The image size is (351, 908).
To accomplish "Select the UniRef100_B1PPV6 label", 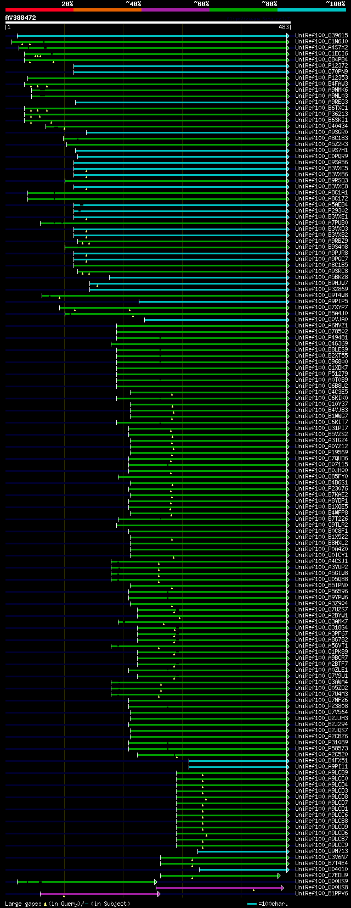I will point(321,894).
